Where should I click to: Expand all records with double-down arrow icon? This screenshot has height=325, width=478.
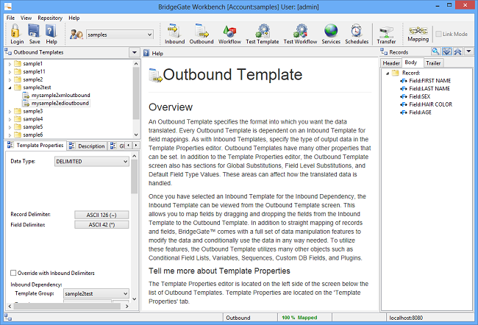[x=446, y=51]
